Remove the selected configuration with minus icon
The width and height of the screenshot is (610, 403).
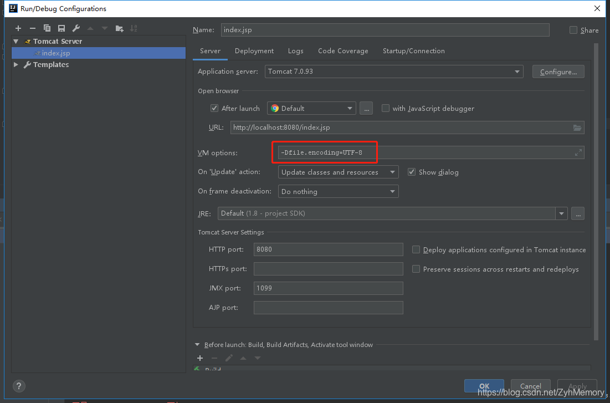click(33, 28)
